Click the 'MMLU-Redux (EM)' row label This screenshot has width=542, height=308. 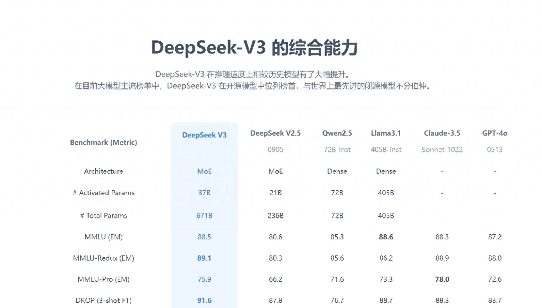coord(103,258)
